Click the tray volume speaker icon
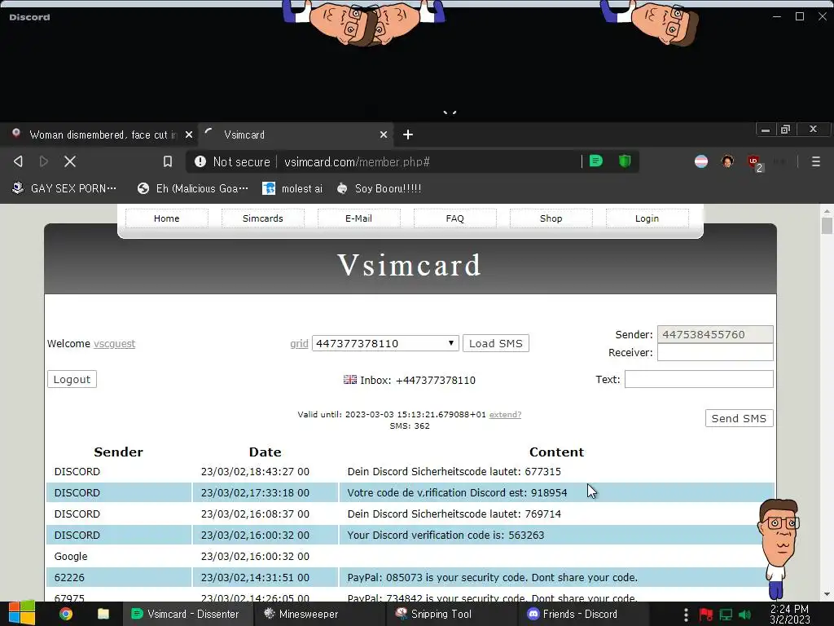The width and height of the screenshot is (834, 626). click(x=744, y=615)
